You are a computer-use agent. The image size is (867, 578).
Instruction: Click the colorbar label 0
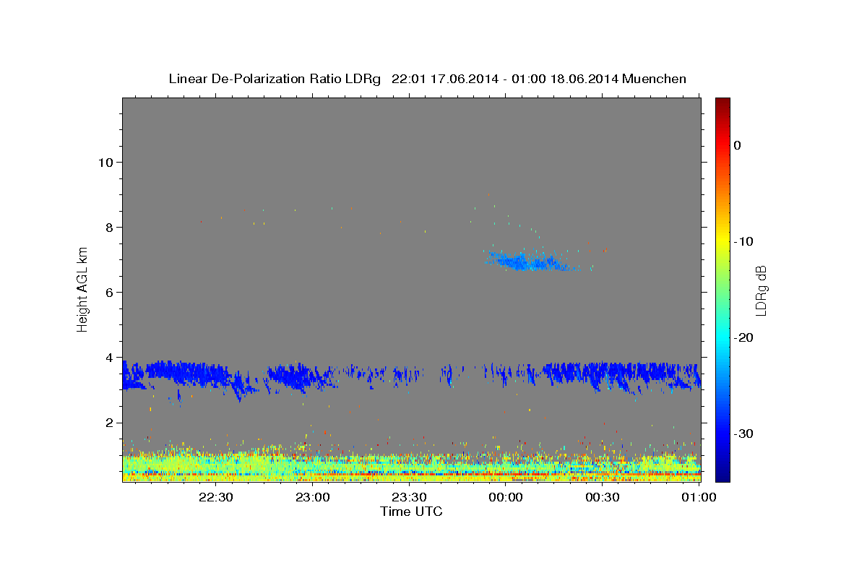pos(737,145)
